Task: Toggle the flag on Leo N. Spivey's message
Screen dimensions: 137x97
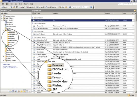Action: coord(133,34)
